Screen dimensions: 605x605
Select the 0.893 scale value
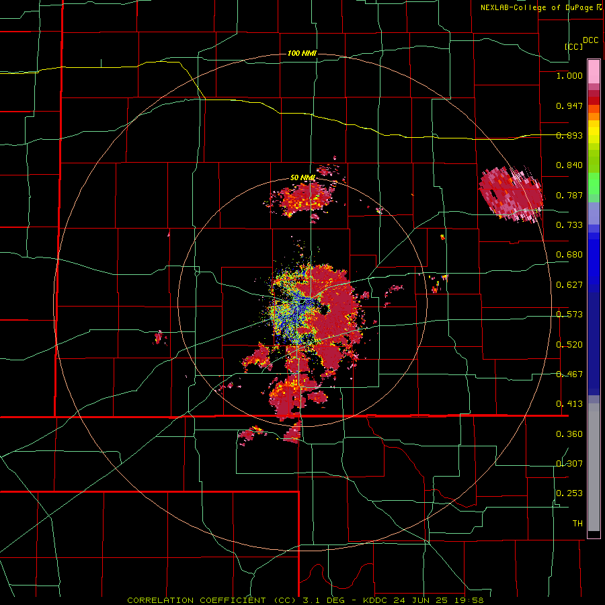(x=569, y=135)
